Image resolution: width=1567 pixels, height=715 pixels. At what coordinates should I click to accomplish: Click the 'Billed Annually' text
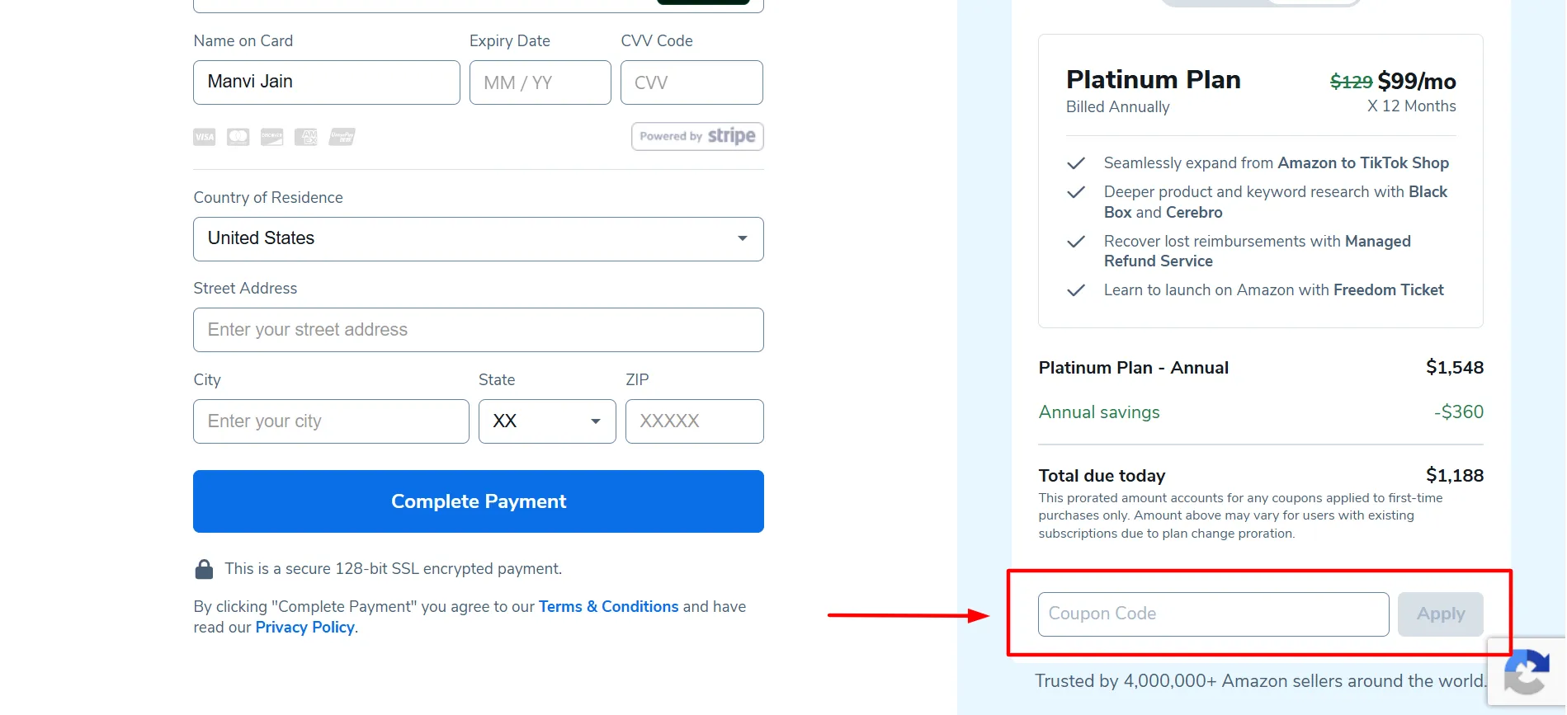pyautogui.click(x=1117, y=107)
